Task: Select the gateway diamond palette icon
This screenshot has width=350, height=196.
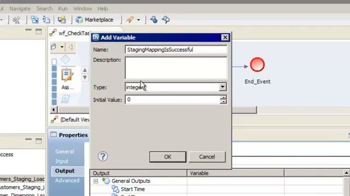Action: 66,59
